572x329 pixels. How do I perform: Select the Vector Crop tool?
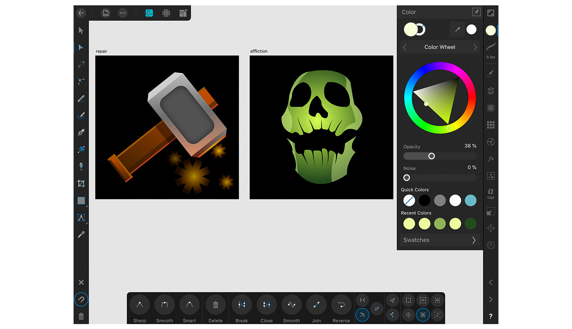pos(81,184)
